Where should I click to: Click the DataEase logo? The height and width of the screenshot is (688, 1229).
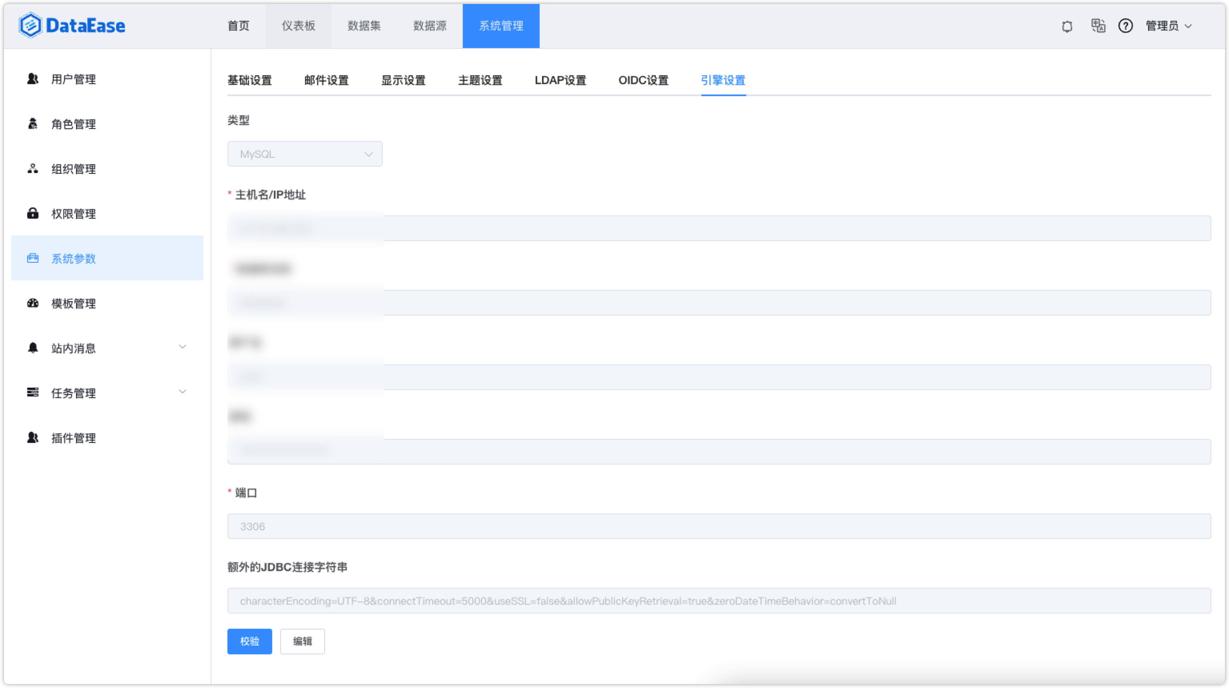coord(72,25)
